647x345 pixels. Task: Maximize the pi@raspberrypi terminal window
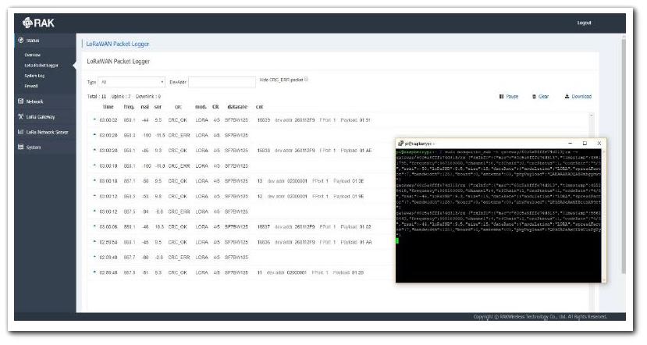pyautogui.click(x=585, y=143)
